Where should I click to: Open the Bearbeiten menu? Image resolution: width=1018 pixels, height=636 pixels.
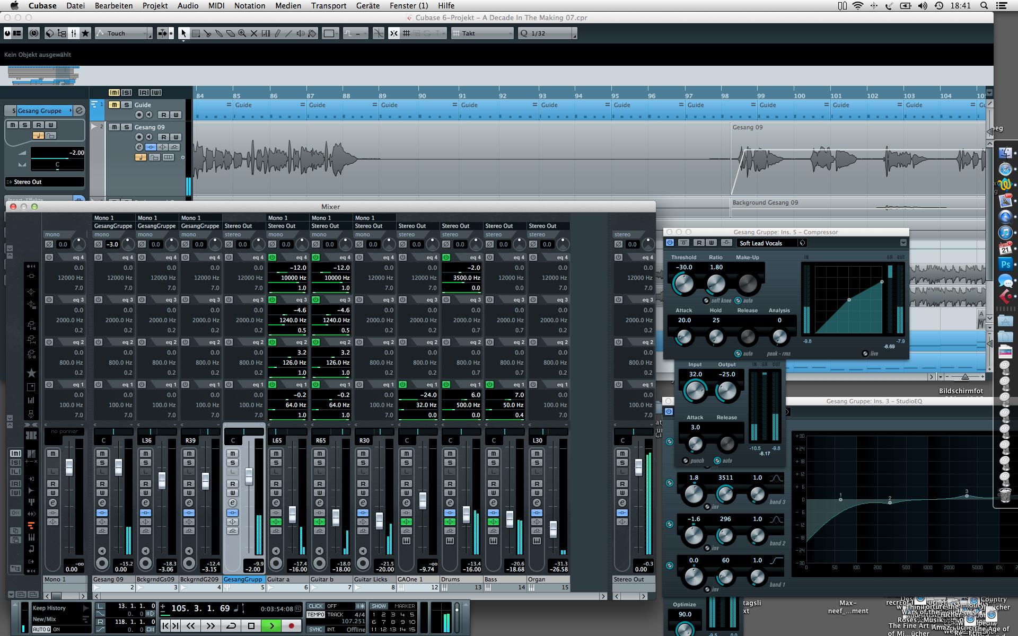[113, 6]
